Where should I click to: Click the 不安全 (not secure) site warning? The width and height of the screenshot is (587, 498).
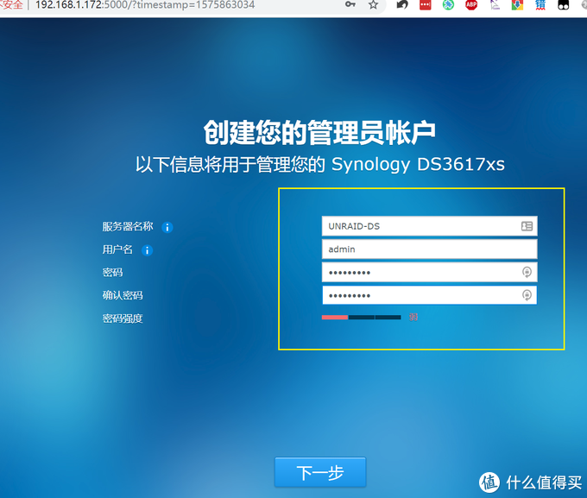pos(11,5)
